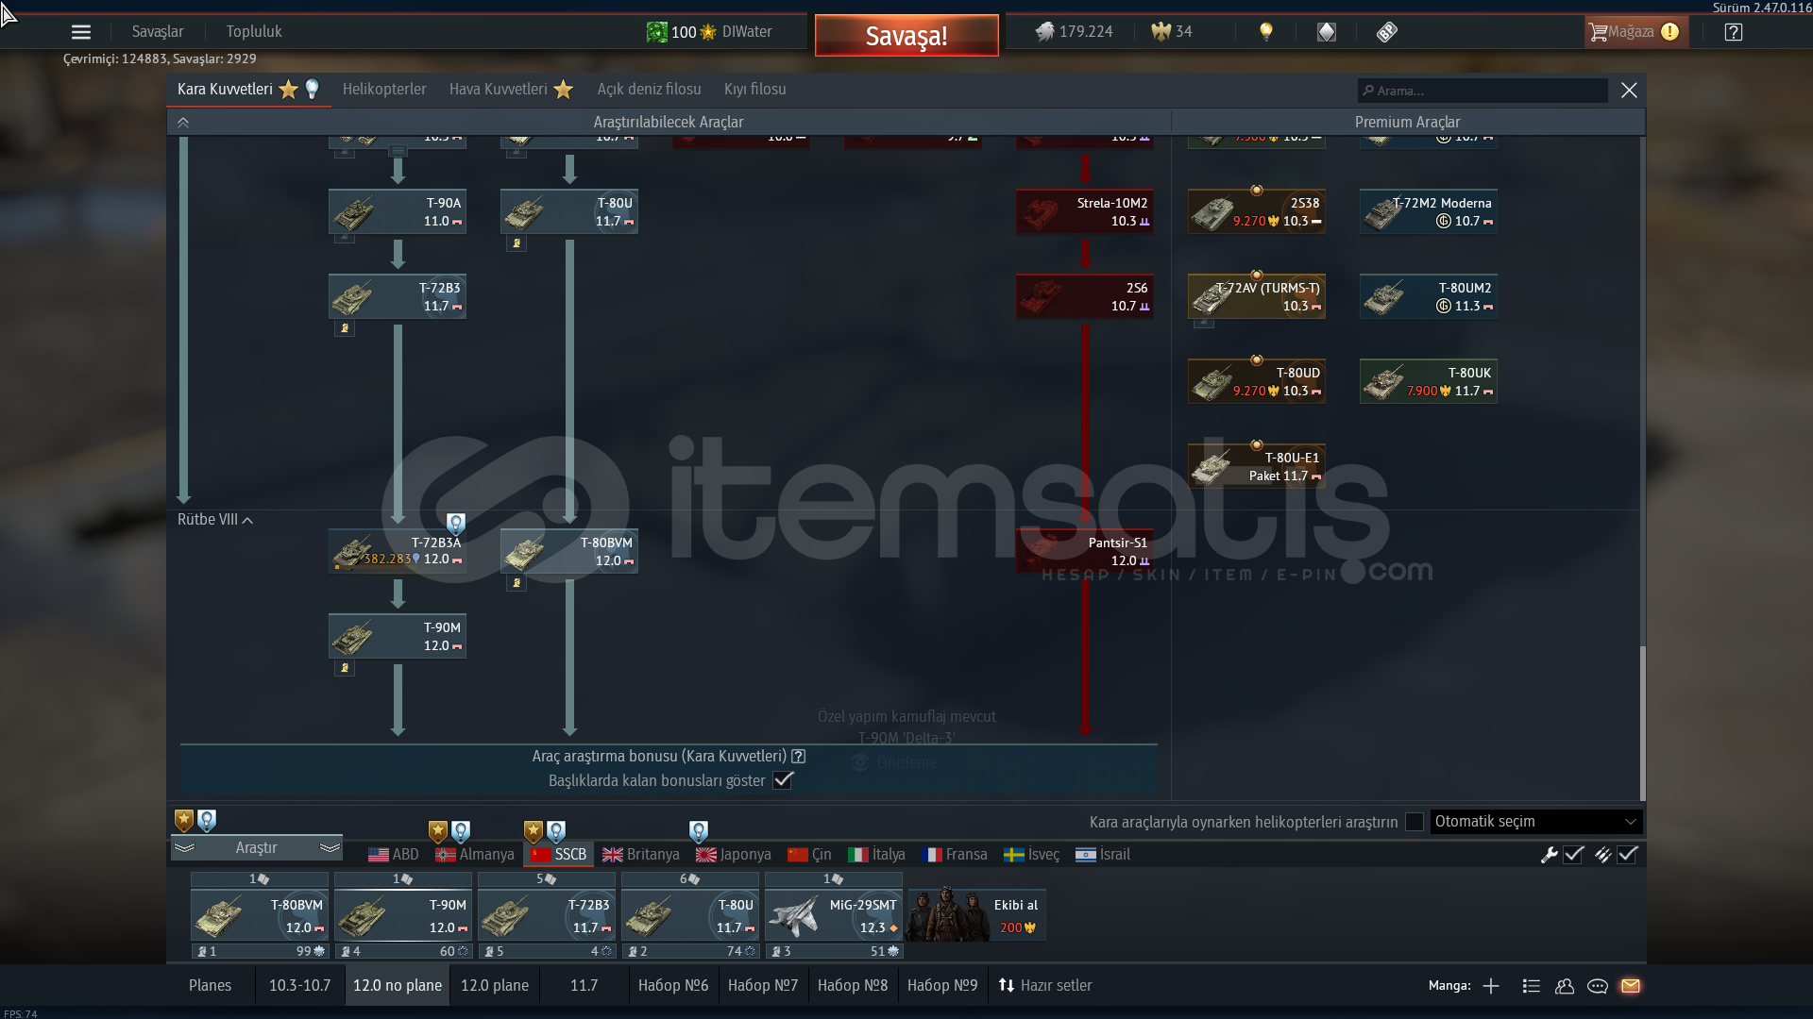
Task: Select MiG-29SMT crew slot
Action: (834, 915)
